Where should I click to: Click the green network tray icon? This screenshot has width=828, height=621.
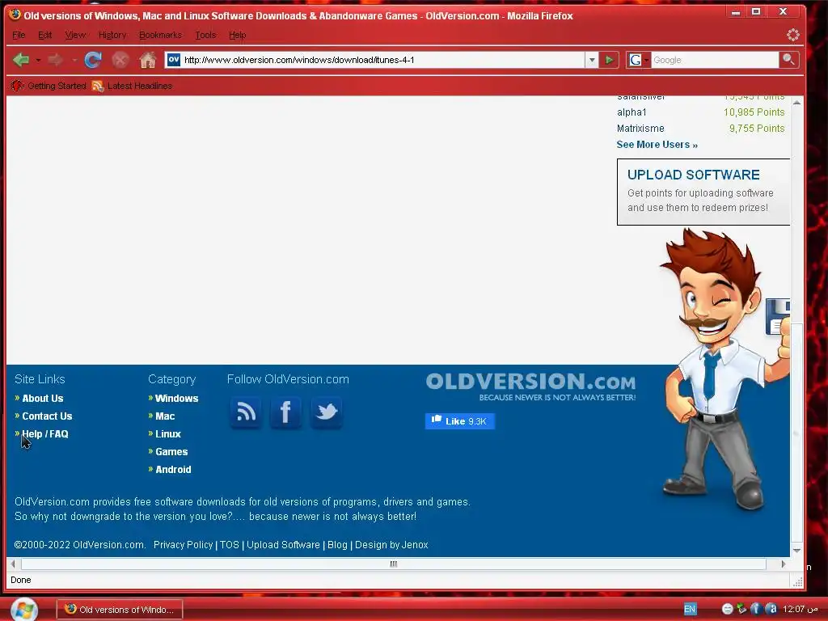[741, 609]
